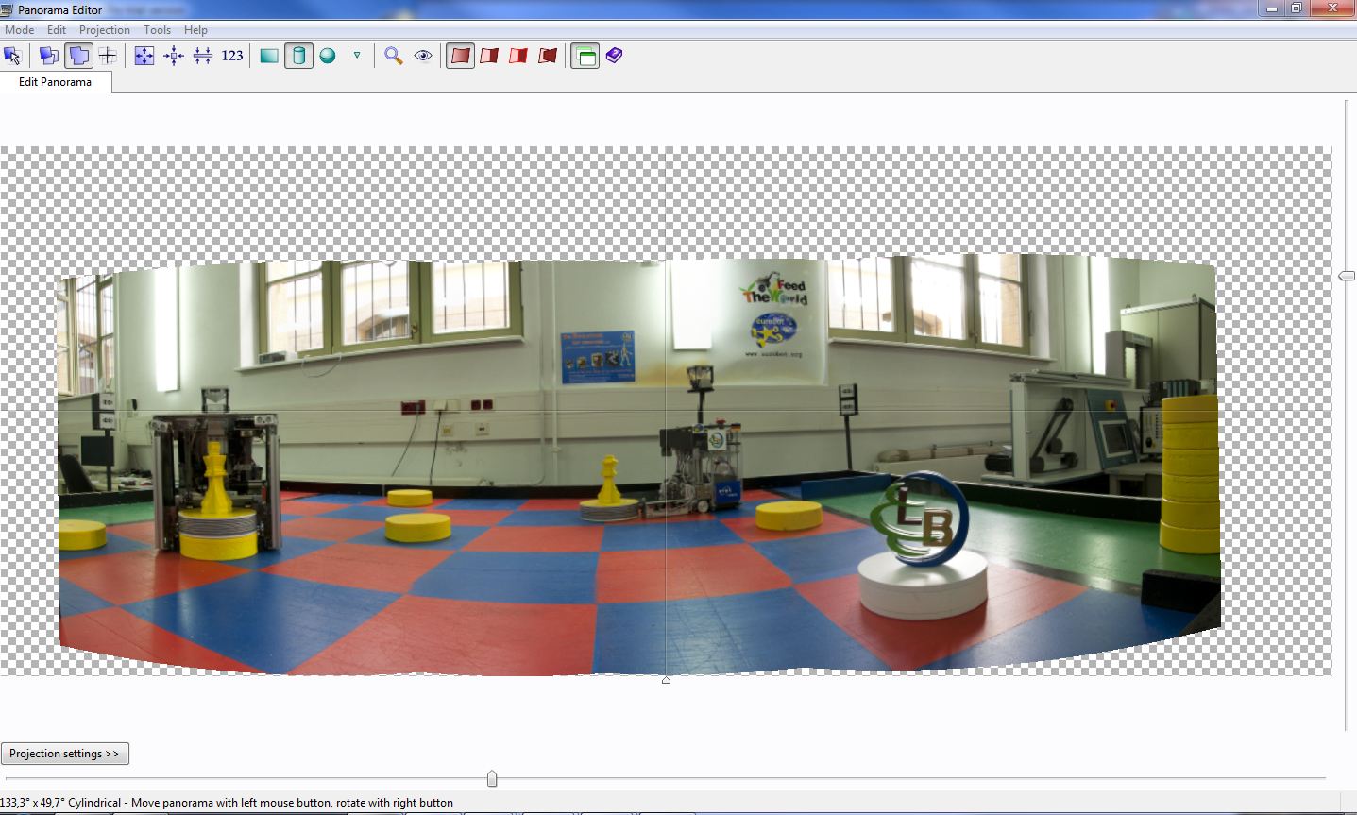Viewport: 1357px width, 815px height.
Task: Open the Mode menu
Action: pos(20,30)
